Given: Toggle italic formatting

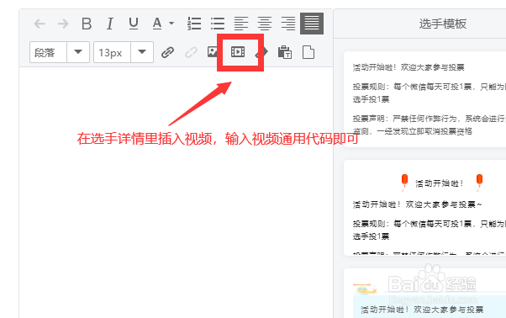Looking at the screenshot, I should pyautogui.click(x=110, y=24).
